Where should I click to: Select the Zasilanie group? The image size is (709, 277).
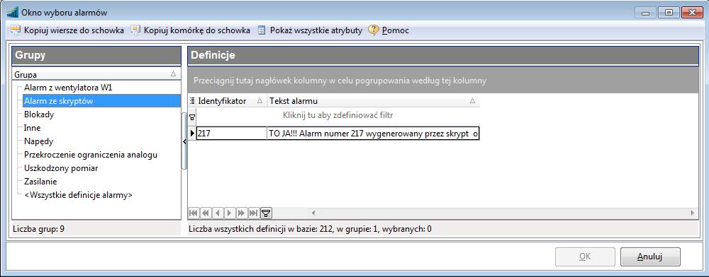click(40, 182)
